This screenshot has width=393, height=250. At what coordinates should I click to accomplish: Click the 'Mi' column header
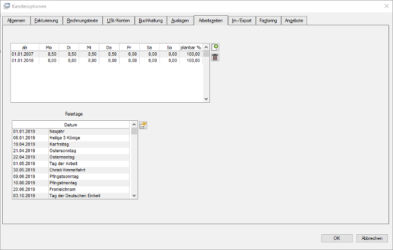coord(89,47)
